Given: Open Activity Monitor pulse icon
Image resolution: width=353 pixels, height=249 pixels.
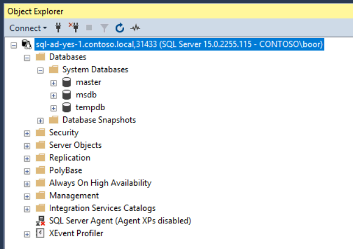Looking at the screenshot, I should pyautogui.click(x=135, y=28).
